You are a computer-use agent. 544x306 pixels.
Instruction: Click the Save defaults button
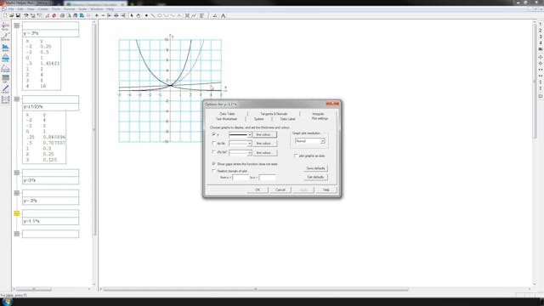(x=315, y=168)
